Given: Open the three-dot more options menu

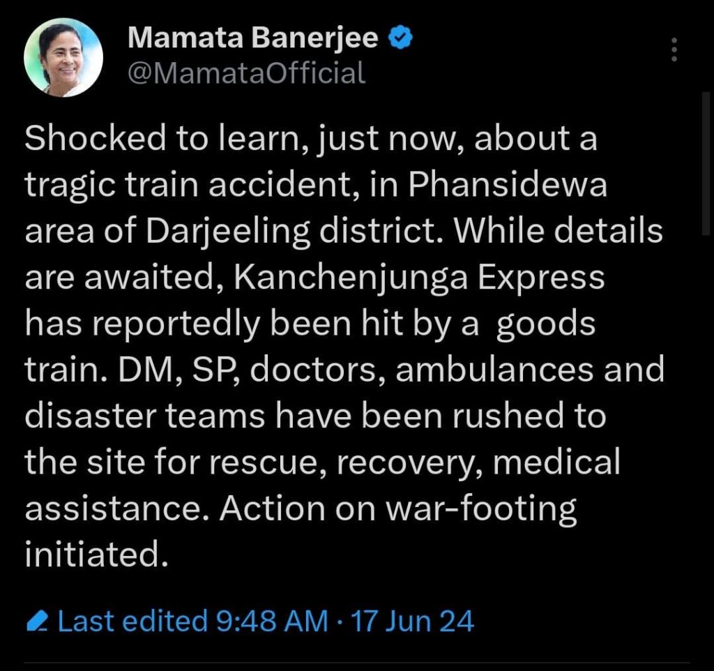Looking at the screenshot, I should click(674, 50).
